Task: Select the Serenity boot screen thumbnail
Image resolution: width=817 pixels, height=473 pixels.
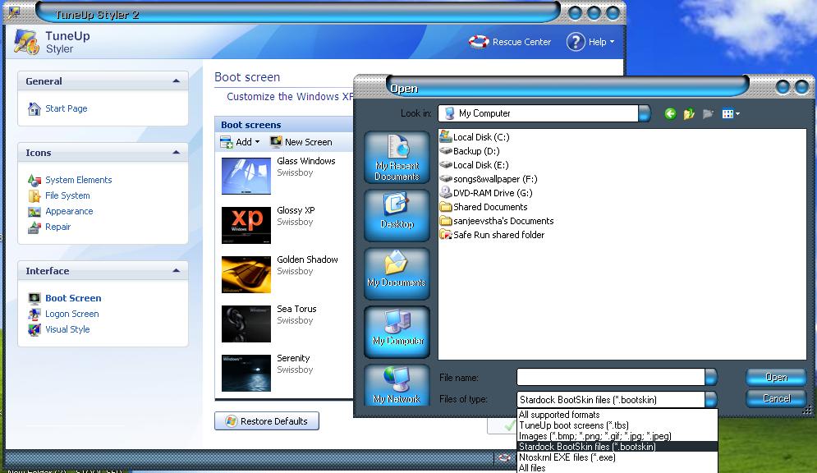Action: [246, 373]
